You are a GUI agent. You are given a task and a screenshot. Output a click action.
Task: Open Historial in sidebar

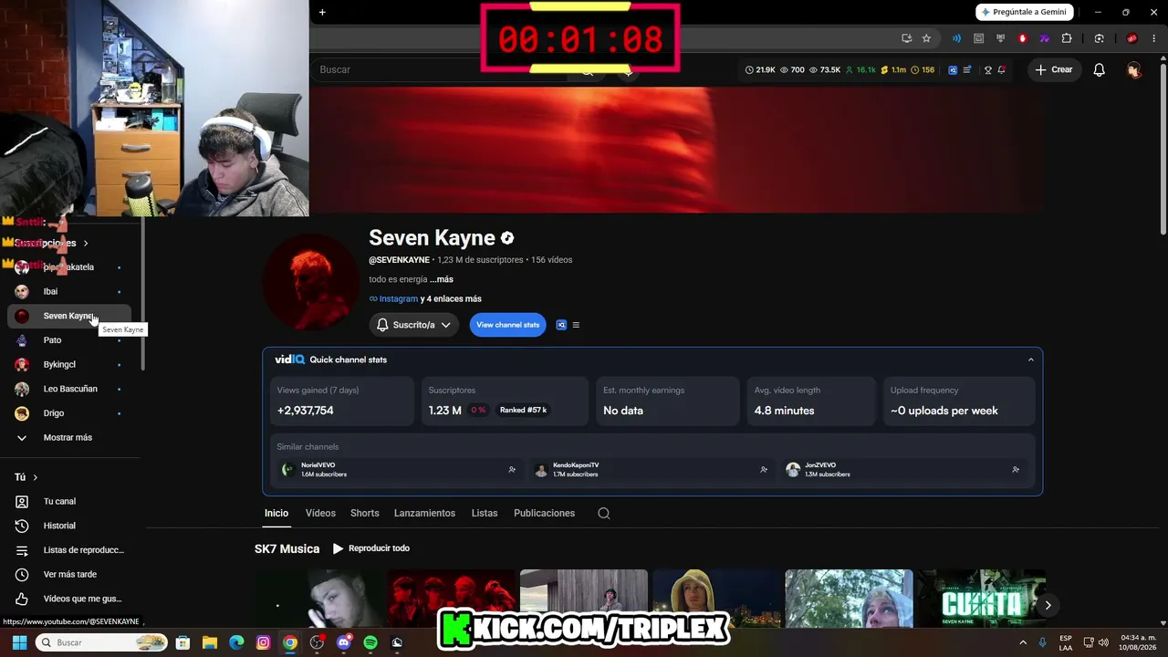point(68,526)
